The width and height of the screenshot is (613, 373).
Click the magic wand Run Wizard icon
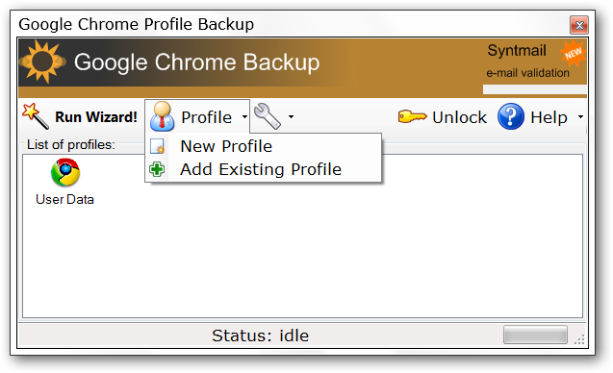[x=36, y=116]
